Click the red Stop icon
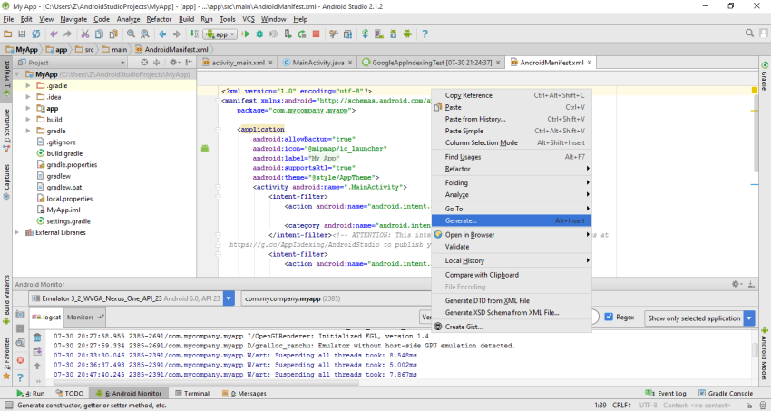771x411 pixels. [317, 34]
